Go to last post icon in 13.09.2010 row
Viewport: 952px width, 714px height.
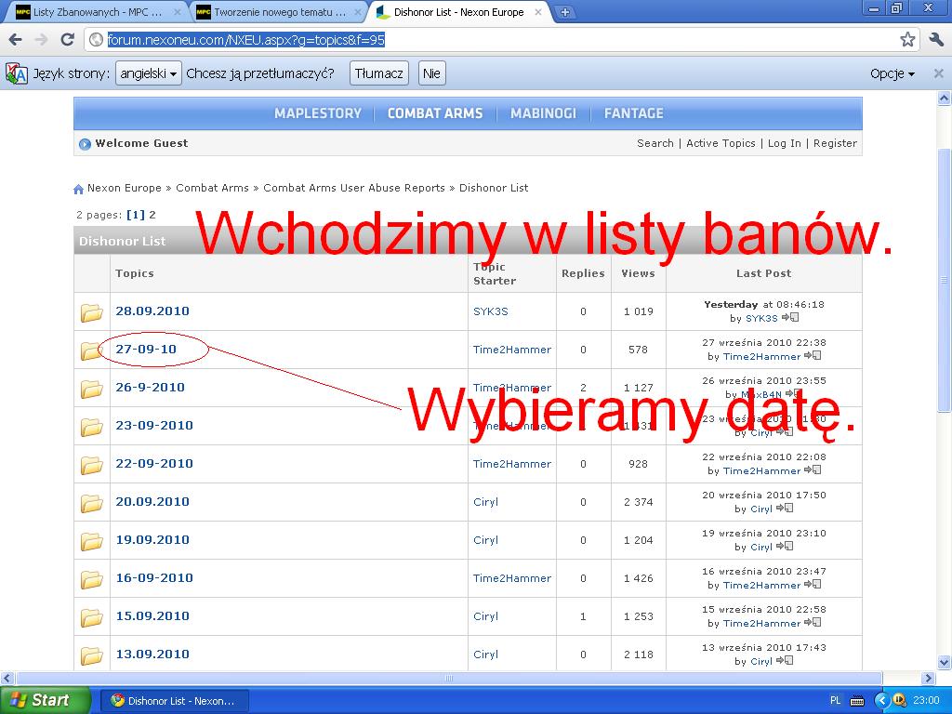point(785,661)
